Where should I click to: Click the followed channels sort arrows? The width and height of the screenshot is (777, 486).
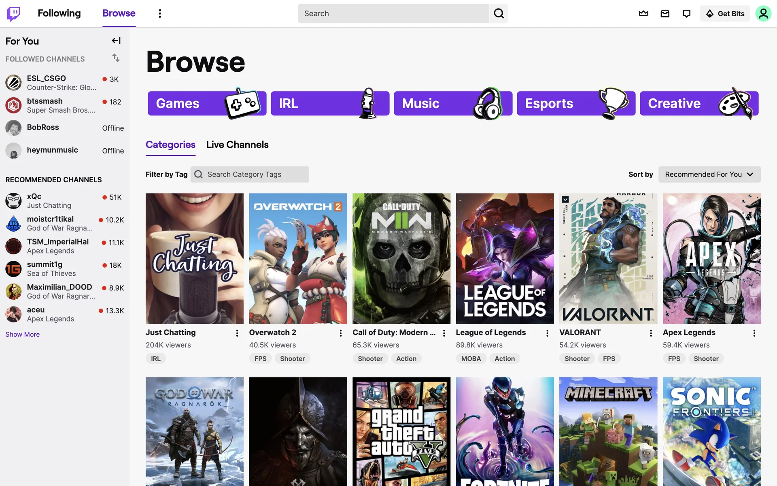(x=116, y=58)
